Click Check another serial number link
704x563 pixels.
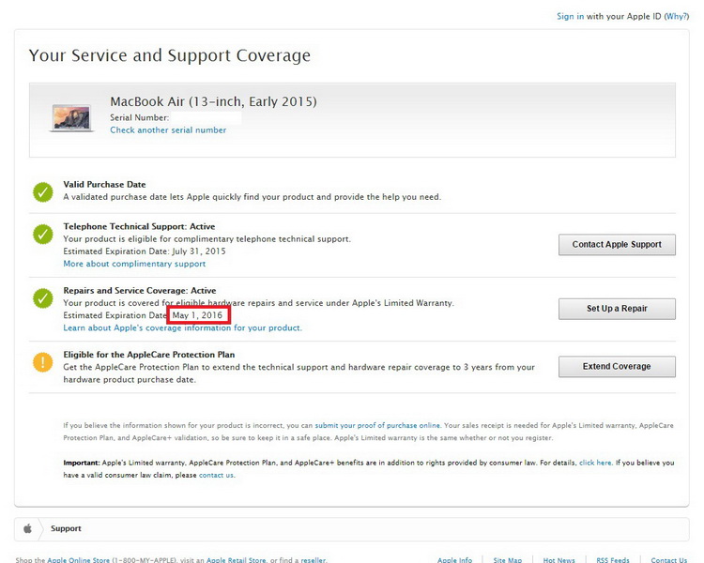pos(168,130)
